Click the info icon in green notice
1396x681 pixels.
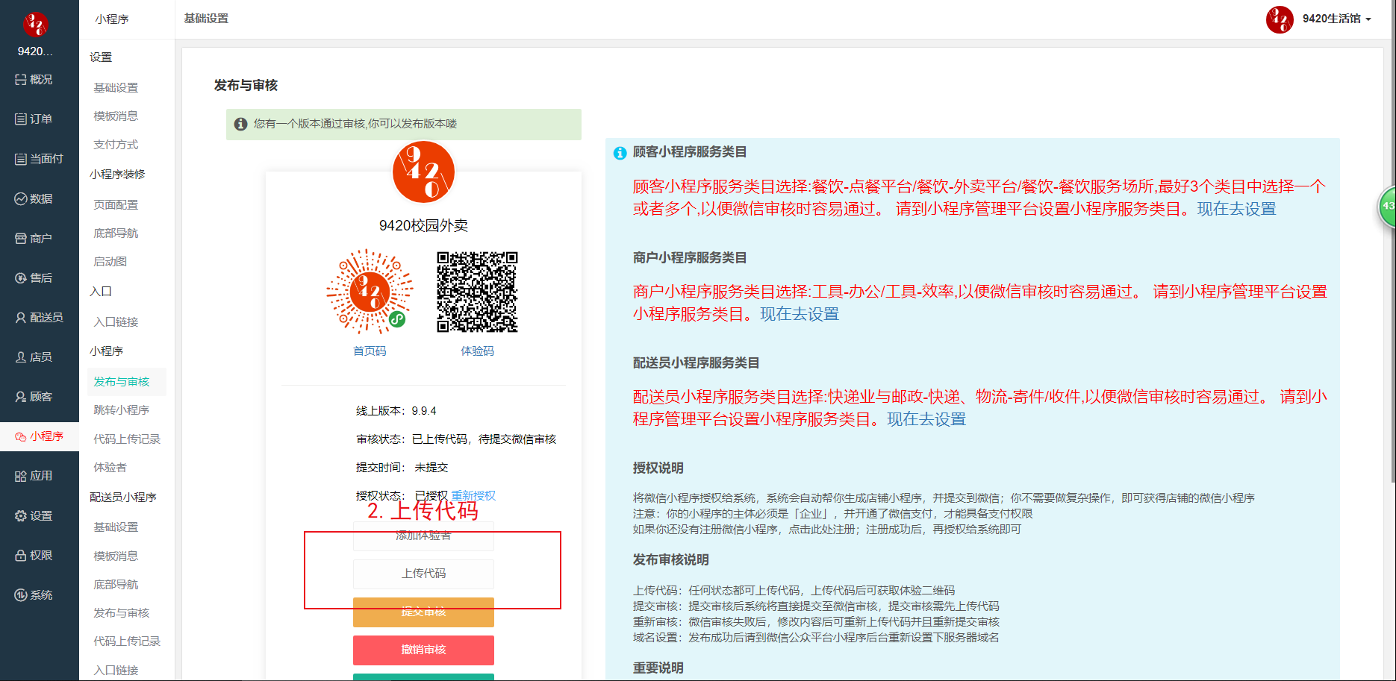(240, 124)
